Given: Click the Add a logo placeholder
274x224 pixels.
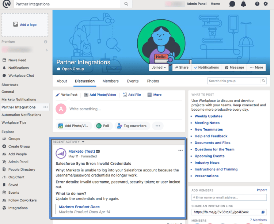Looking at the screenshot, I should pos(25,24).
